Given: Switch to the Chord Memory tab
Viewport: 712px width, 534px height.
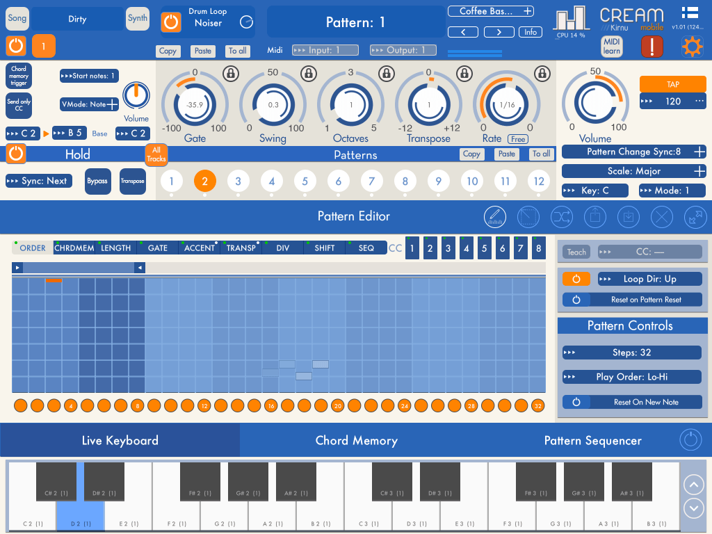Looking at the screenshot, I should (x=357, y=440).
